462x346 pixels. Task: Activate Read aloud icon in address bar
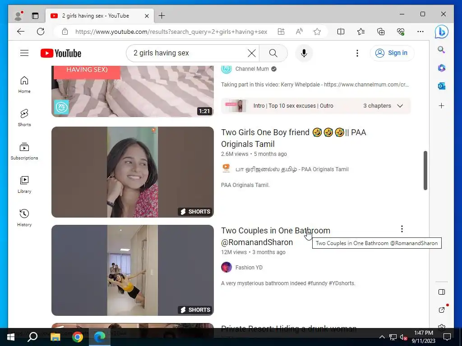click(299, 32)
